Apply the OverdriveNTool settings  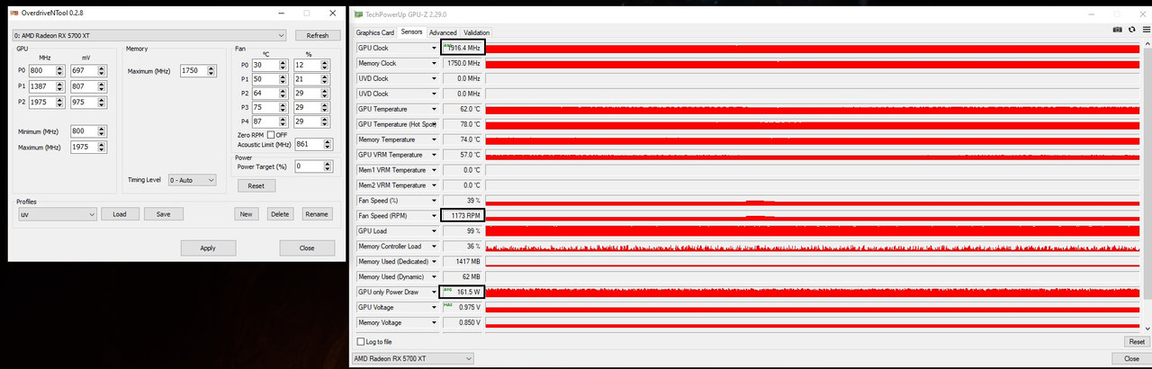click(x=209, y=247)
